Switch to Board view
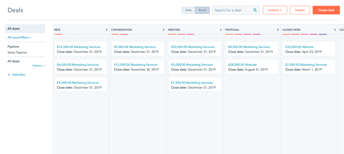 [x=202, y=10]
